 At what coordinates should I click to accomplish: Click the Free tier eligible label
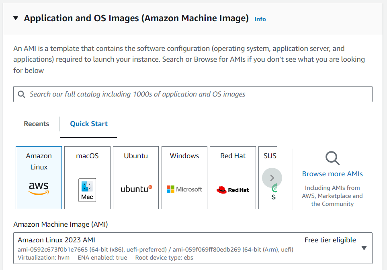[330, 240]
